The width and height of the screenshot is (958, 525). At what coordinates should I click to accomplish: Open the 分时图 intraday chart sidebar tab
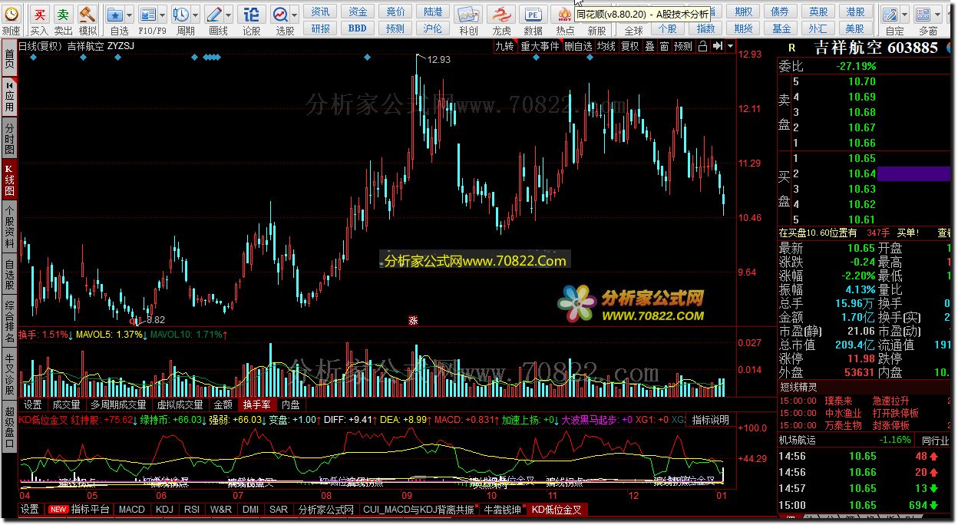(x=9, y=138)
